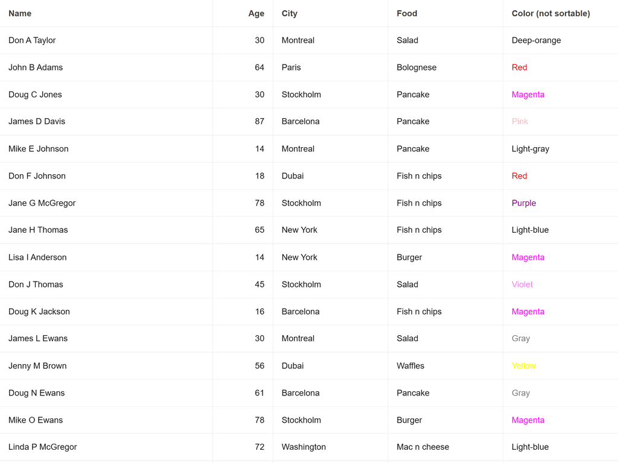Sort by the Age column header
Screen dimensions: 618x463
[x=256, y=13]
